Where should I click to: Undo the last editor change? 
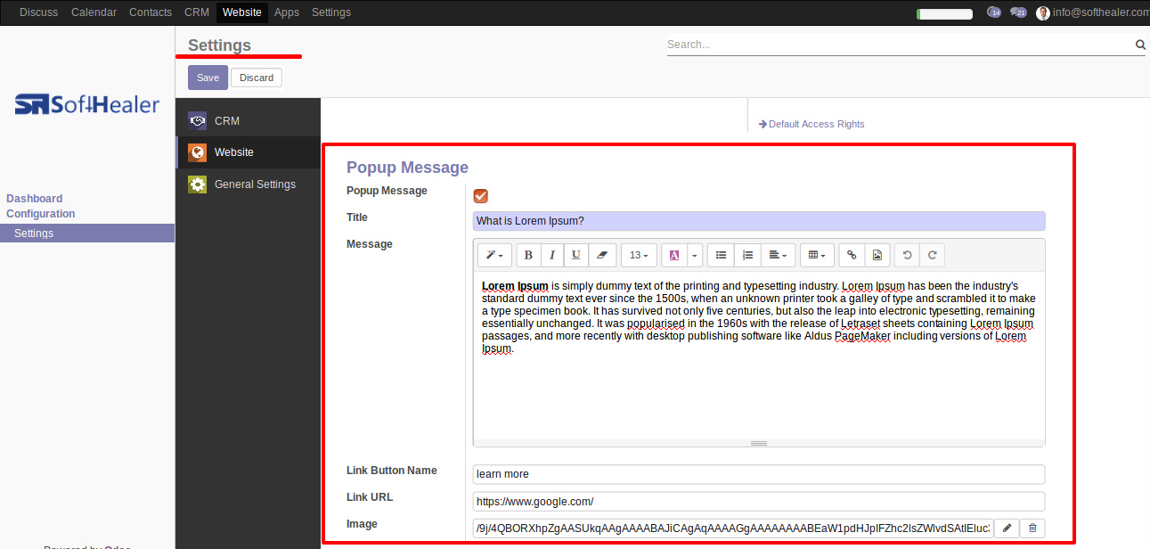point(907,255)
